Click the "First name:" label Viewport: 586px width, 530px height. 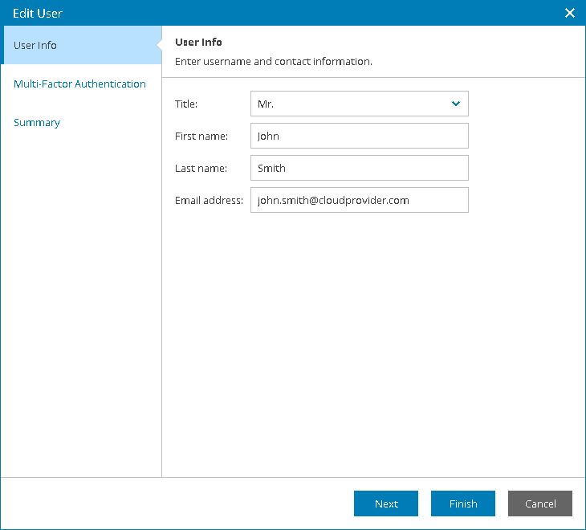[201, 136]
